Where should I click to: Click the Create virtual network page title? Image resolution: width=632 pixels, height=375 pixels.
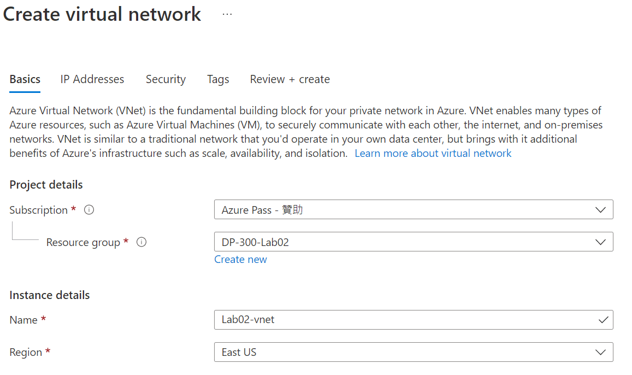(102, 14)
